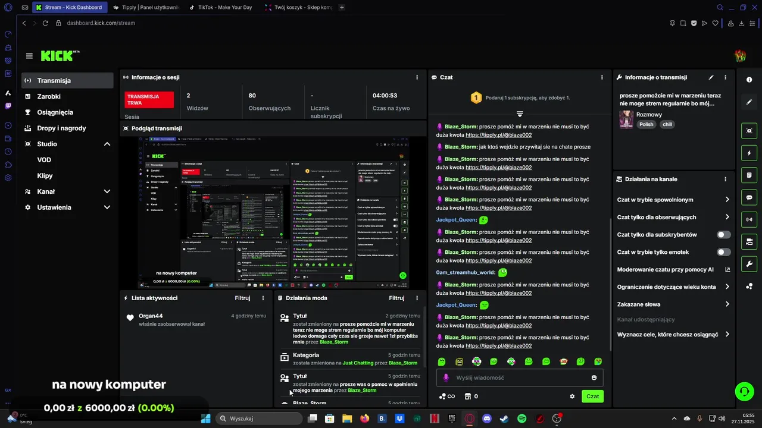Expand the Kanał sidebar section
Screen dimensions: 762x428
pos(107,191)
